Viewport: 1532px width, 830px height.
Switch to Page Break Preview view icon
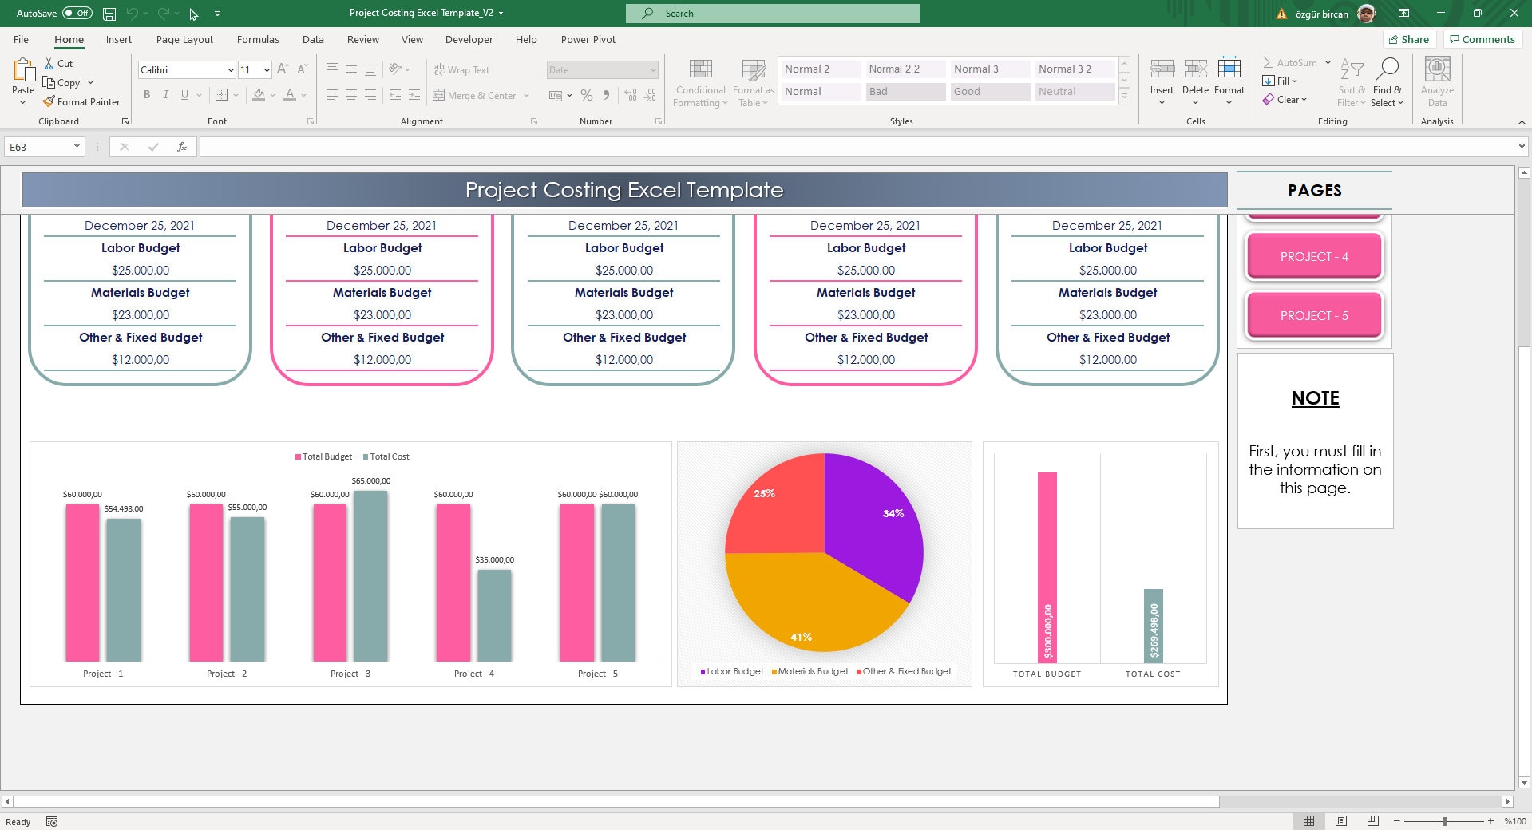1372,821
